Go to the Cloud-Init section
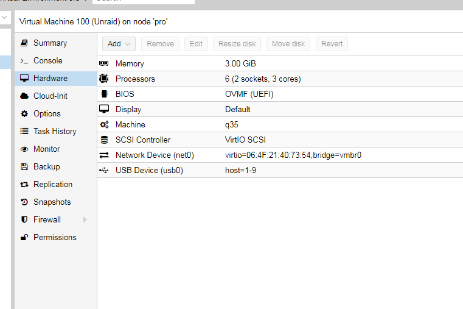Viewport: 463px width, 309px height. 50,96
